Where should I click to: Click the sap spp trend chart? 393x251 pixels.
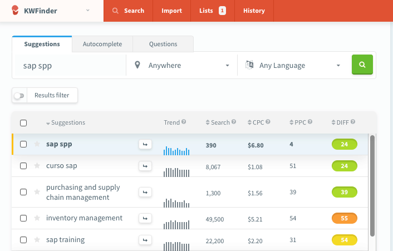tap(176, 151)
